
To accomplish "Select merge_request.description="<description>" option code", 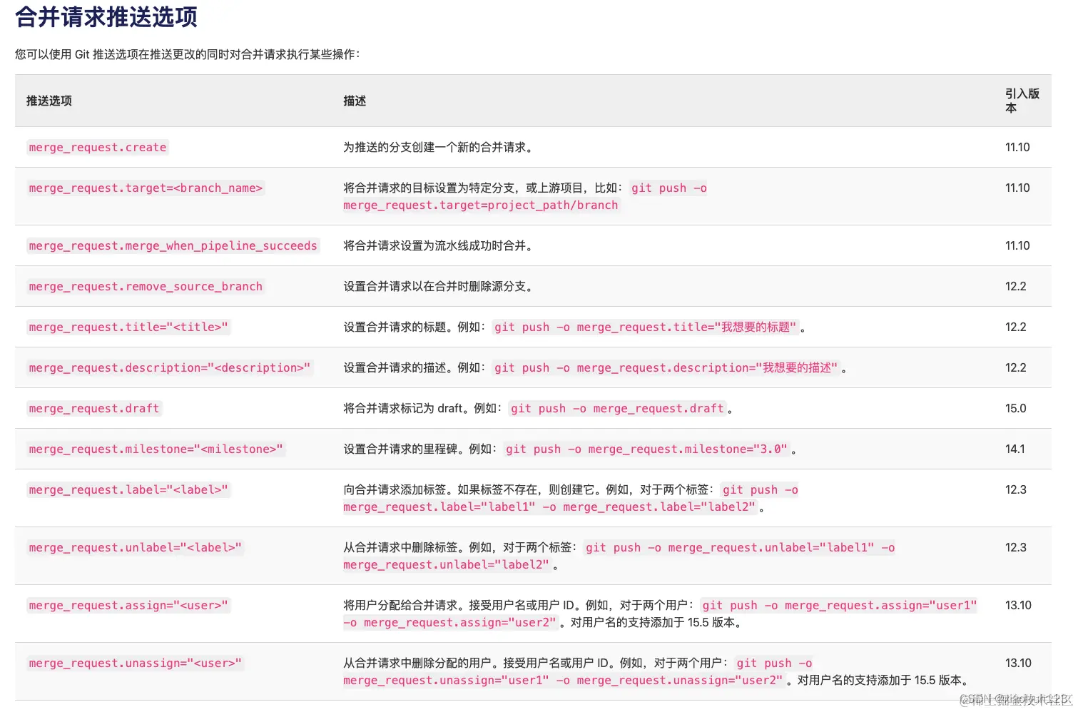I will [170, 367].
